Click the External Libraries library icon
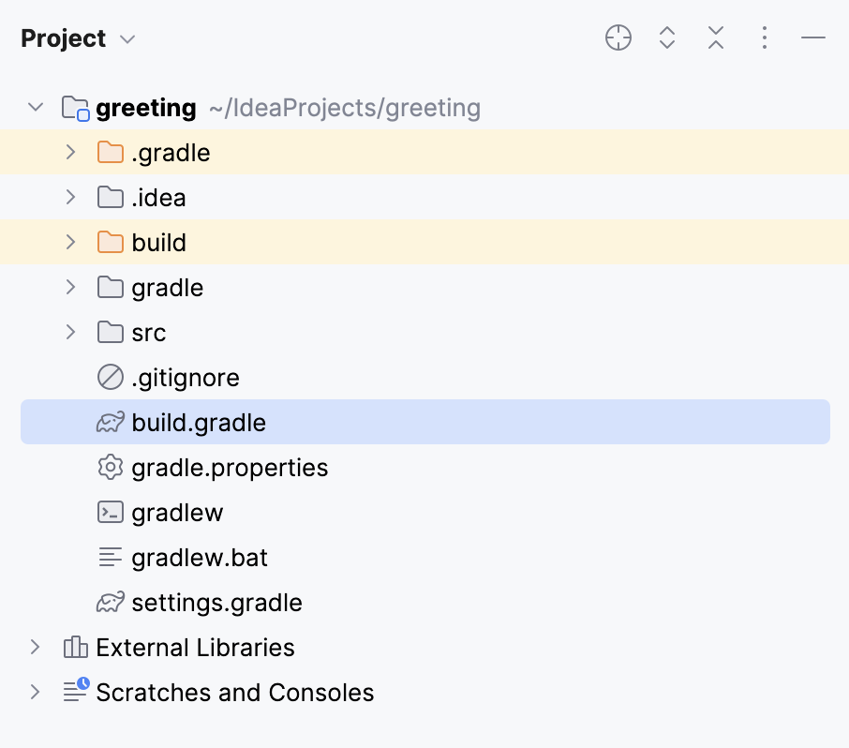849x748 pixels. point(75,647)
